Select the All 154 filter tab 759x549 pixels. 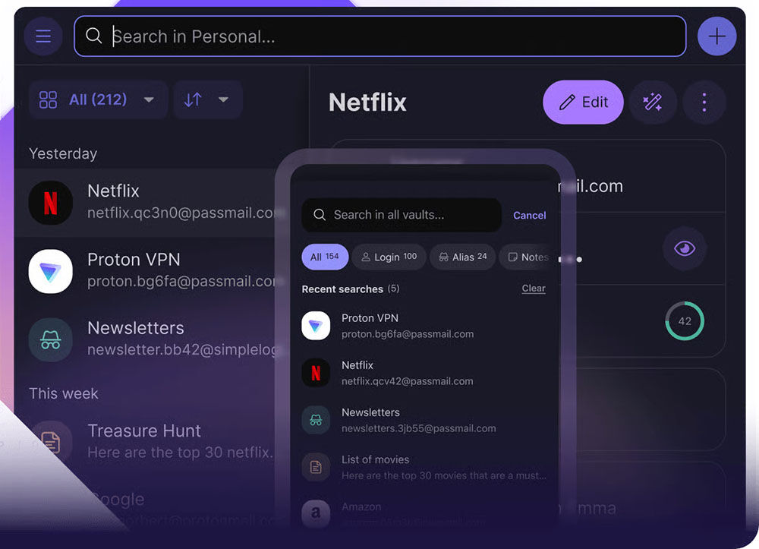[x=325, y=257]
